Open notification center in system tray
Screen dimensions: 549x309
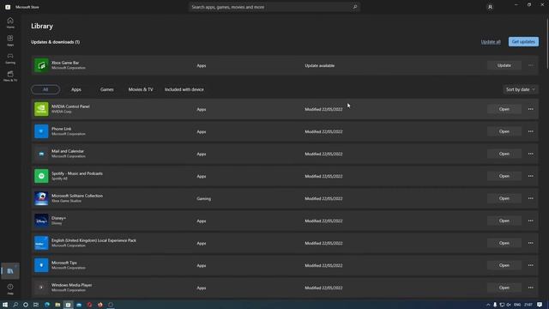(x=540, y=305)
